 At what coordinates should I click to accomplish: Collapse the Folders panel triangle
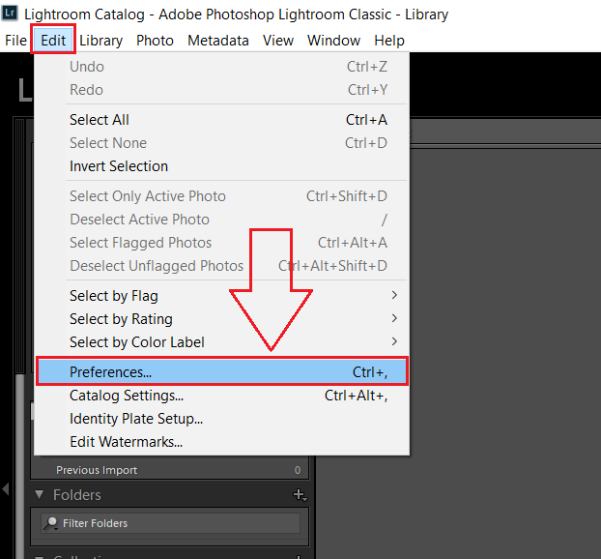point(40,495)
